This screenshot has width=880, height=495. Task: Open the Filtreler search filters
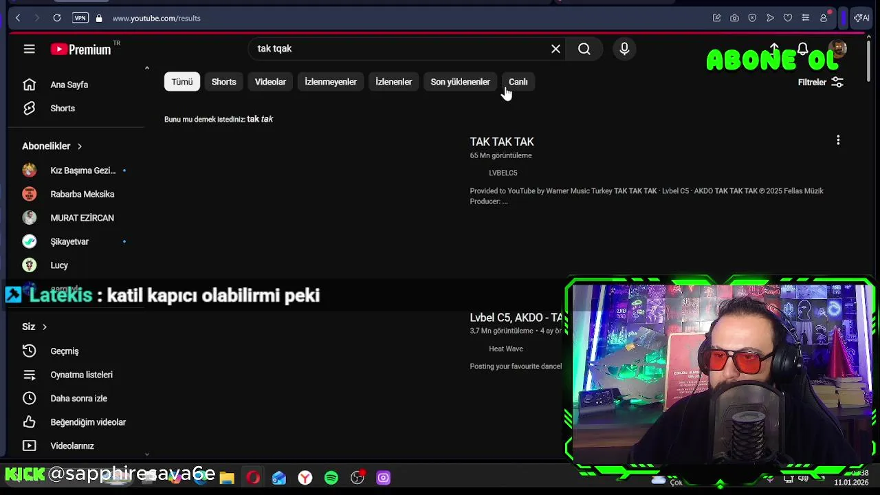point(820,82)
